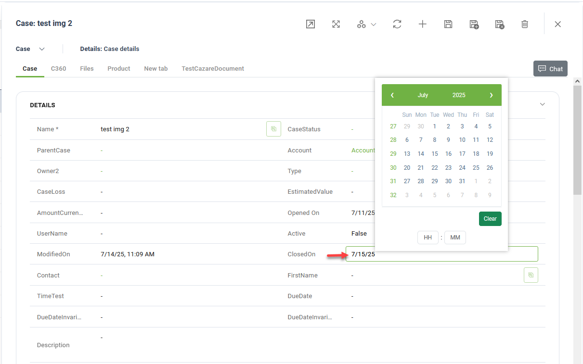Save the case with diskette icon

click(448, 24)
